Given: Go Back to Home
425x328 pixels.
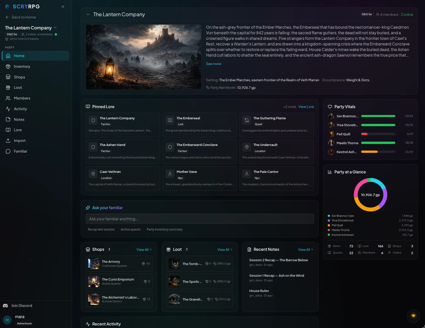Looking at the screenshot, I should tap(21, 17).
